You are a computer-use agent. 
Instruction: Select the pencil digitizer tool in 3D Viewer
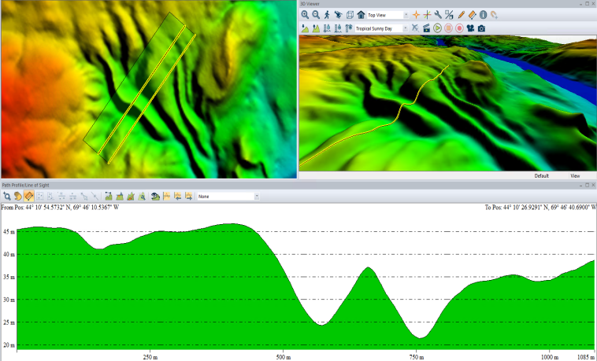coord(461,14)
